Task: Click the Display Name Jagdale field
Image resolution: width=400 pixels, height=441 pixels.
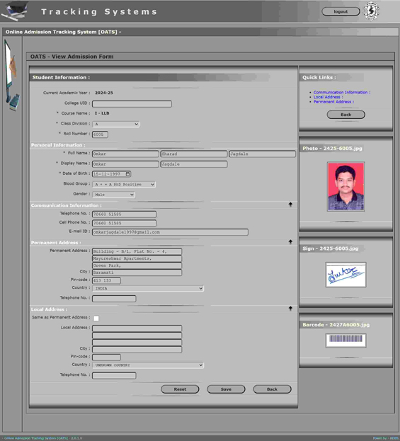Action: [194, 164]
